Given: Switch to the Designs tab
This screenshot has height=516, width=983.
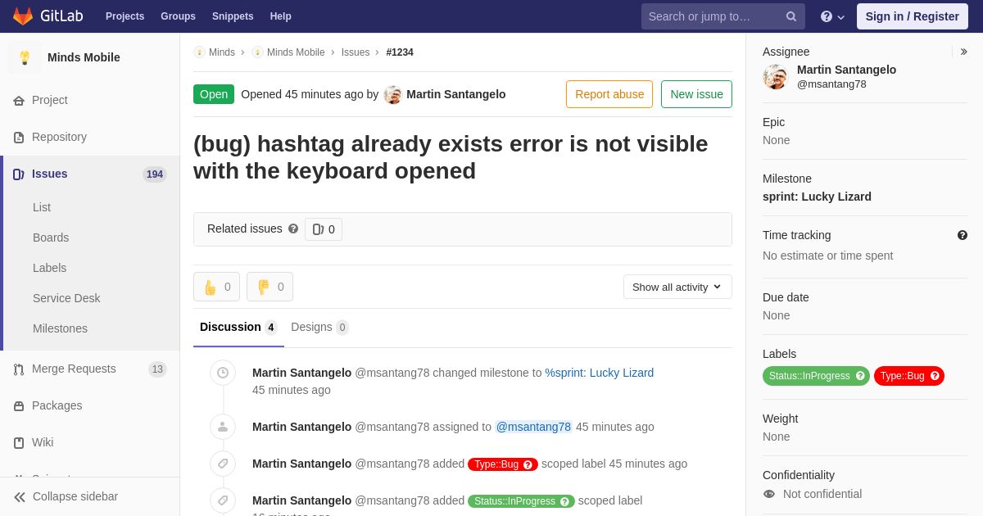Looking at the screenshot, I should tap(320, 328).
